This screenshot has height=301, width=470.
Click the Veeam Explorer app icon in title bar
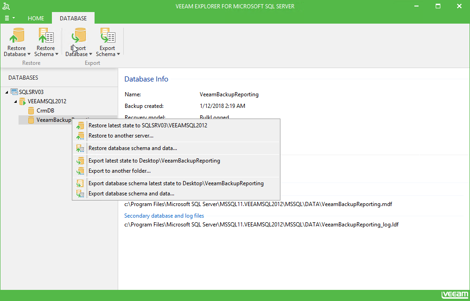click(6, 6)
